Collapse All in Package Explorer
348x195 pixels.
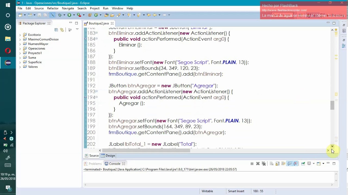[x=56, y=30]
